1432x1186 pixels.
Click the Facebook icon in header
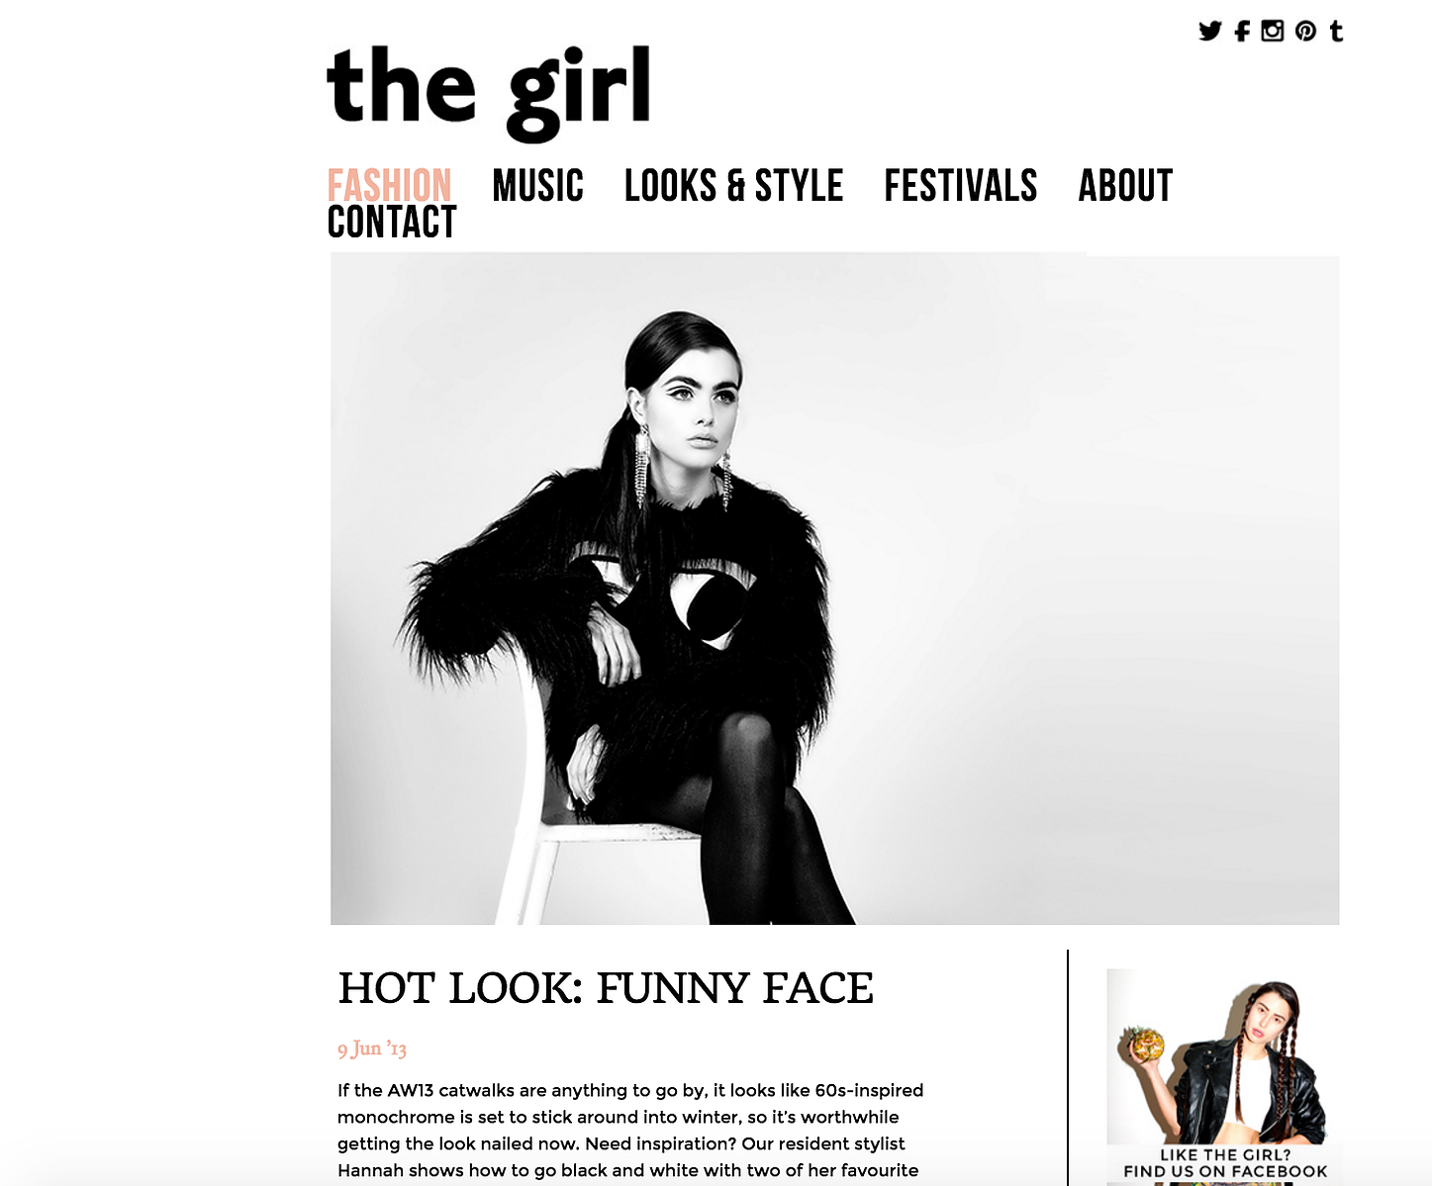click(x=1242, y=31)
